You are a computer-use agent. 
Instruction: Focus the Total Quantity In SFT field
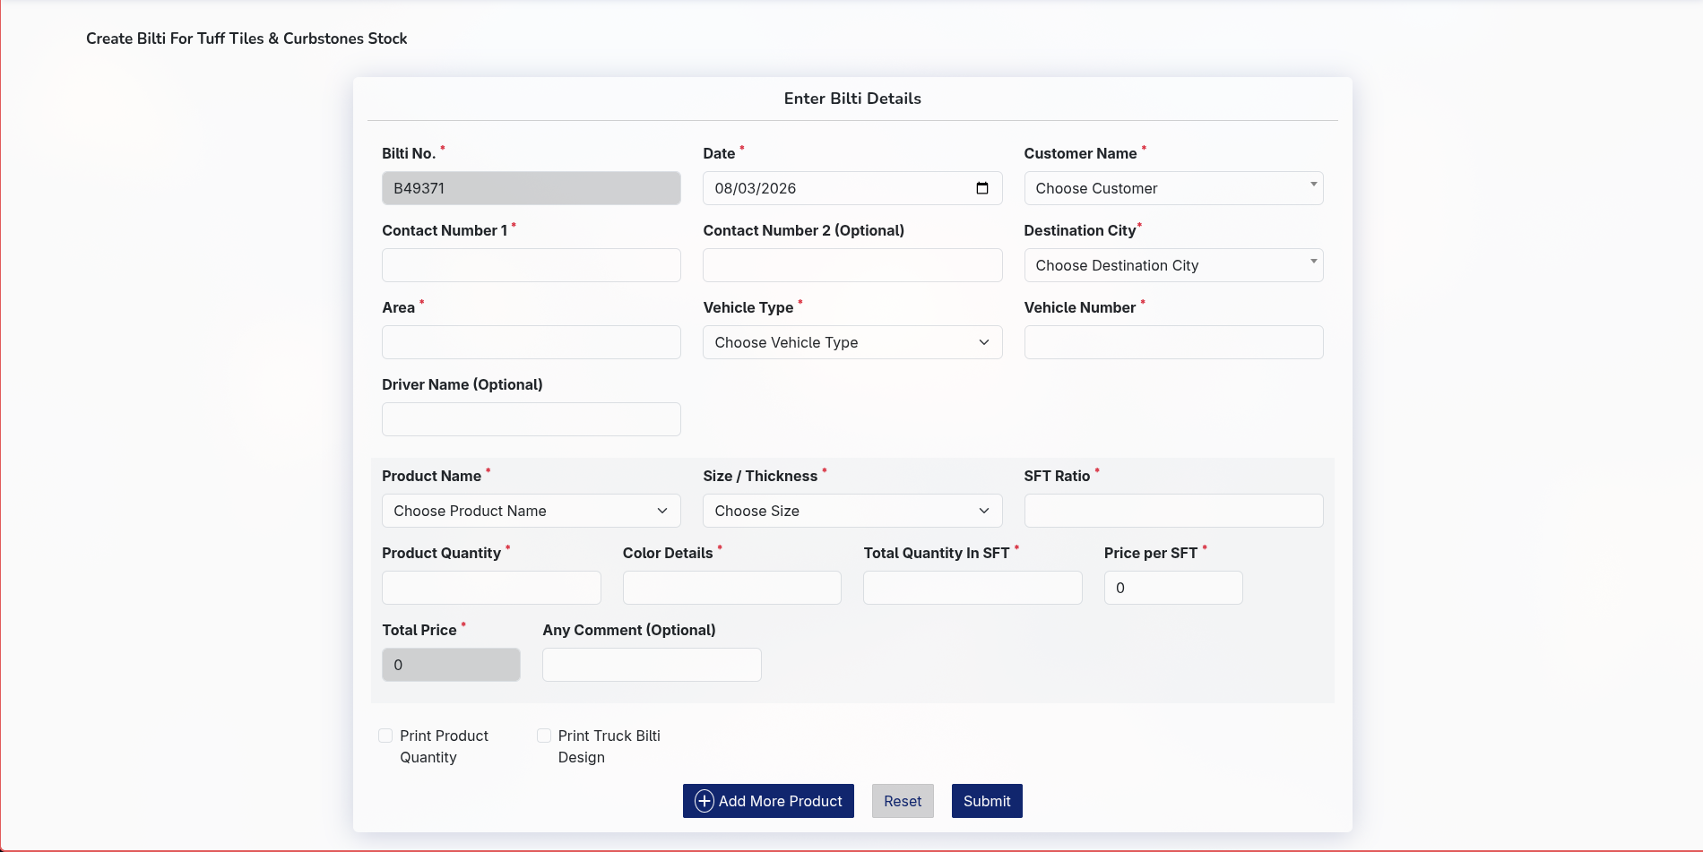(973, 588)
